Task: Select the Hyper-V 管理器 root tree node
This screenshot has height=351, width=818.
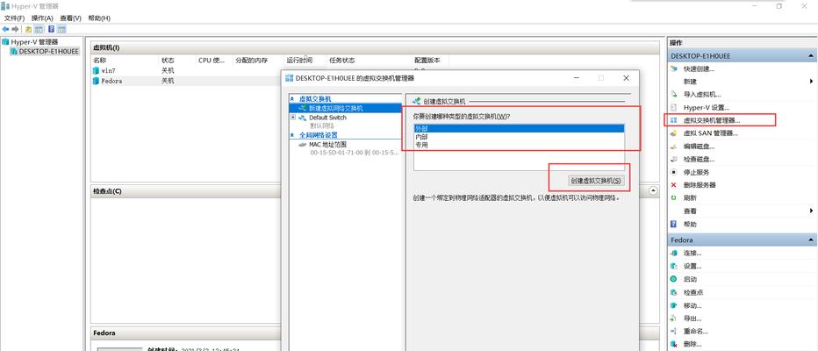Action: coord(34,42)
